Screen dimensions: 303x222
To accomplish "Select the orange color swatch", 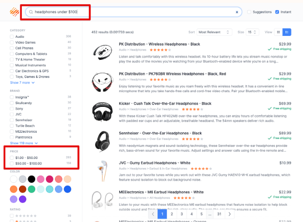I will (13, 189).
